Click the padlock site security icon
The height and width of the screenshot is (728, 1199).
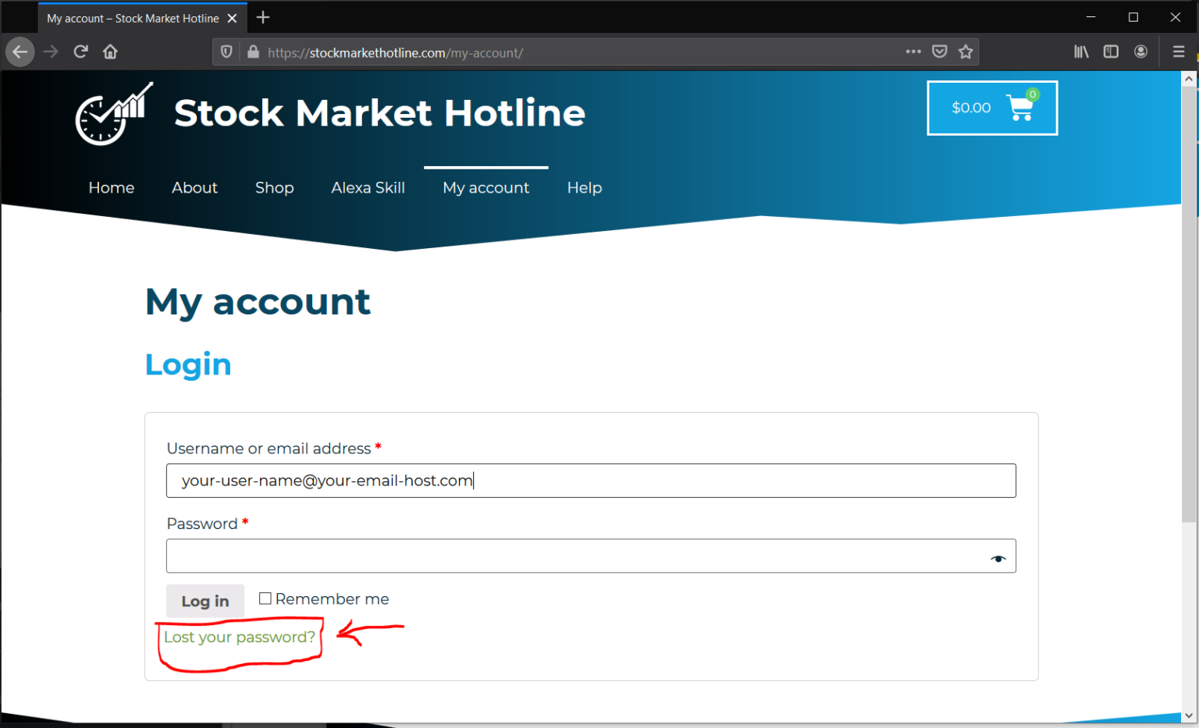click(x=253, y=52)
